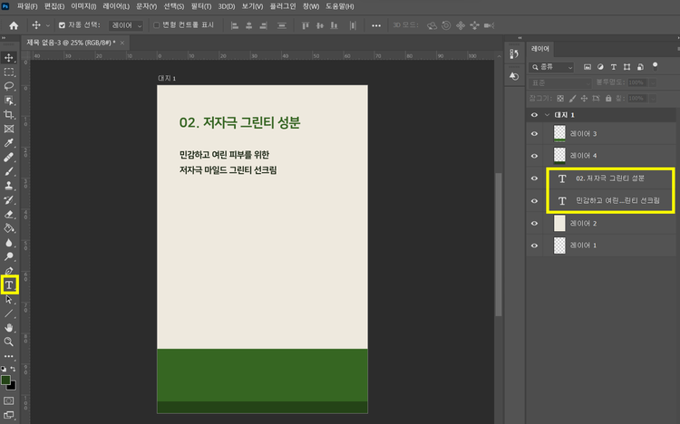Open the 이미지(I) menu

pyautogui.click(x=84, y=6)
